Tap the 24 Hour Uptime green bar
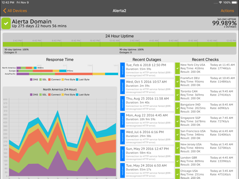 [119, 44]
